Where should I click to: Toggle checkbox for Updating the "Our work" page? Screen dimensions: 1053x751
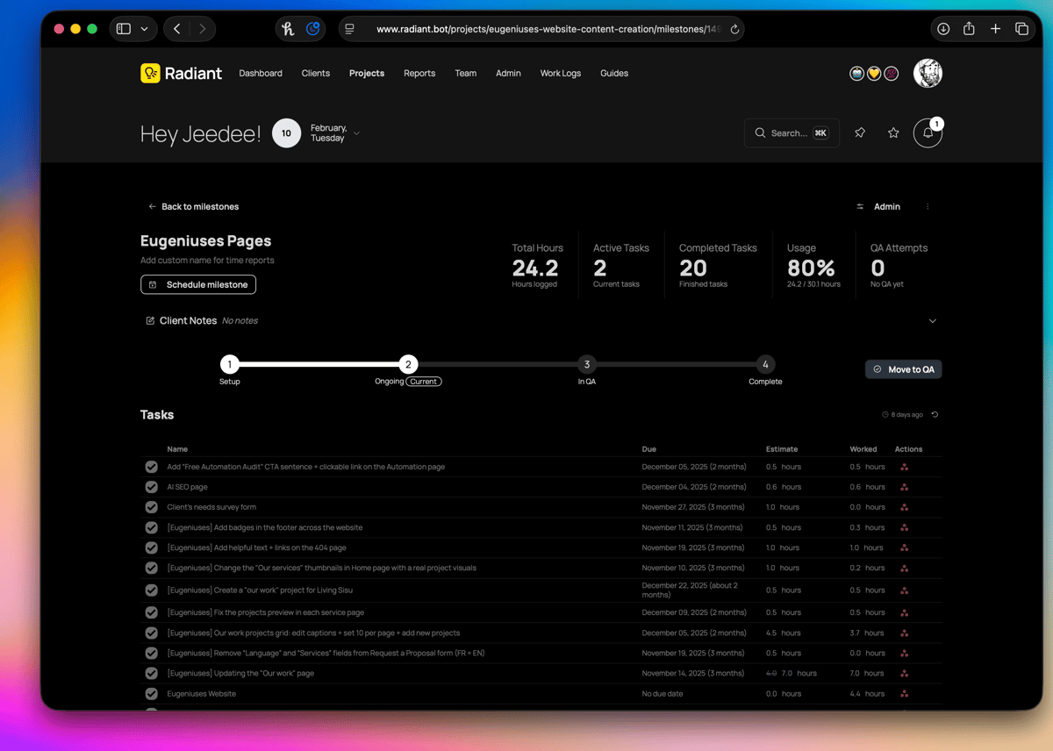click(x=152, y=674)
